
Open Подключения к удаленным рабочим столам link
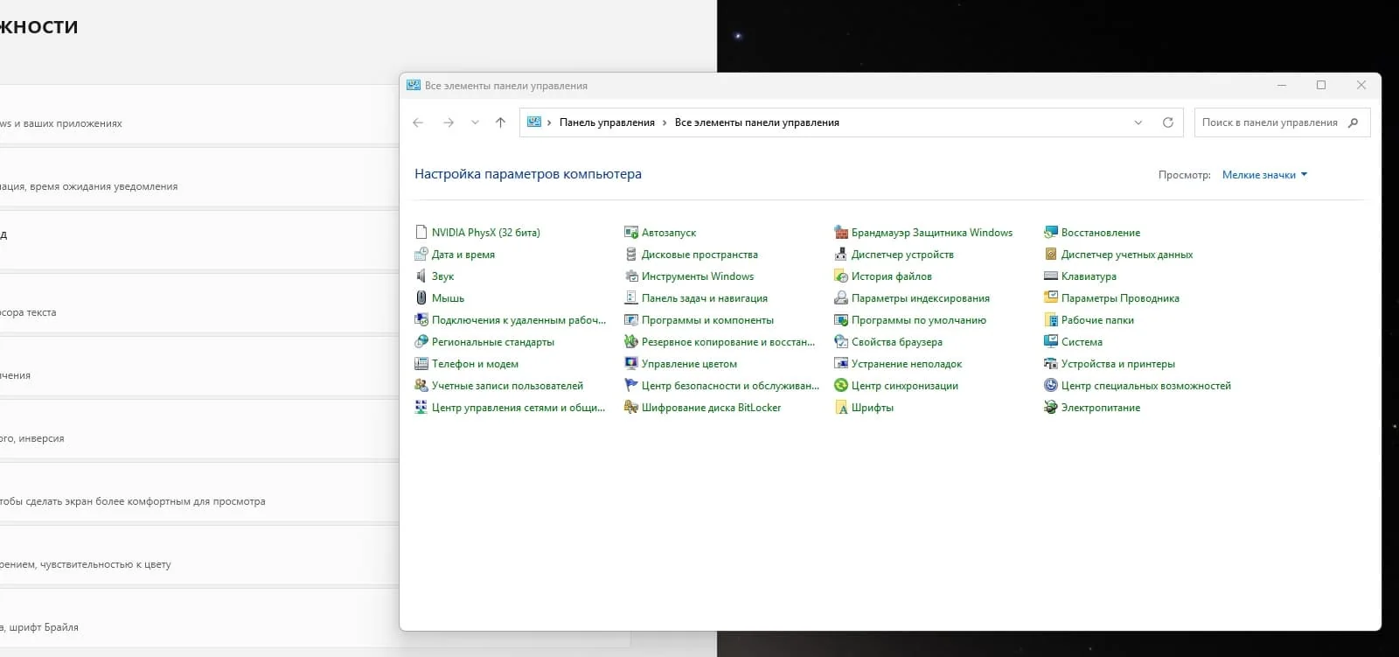pos(519,320)
